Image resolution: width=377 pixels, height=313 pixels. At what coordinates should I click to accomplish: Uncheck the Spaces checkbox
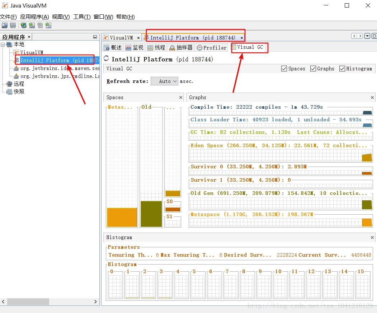point(284,69)
